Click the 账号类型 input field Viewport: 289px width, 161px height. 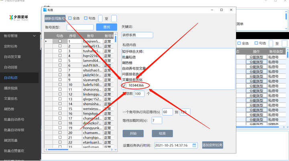click(x=80, y=27)
